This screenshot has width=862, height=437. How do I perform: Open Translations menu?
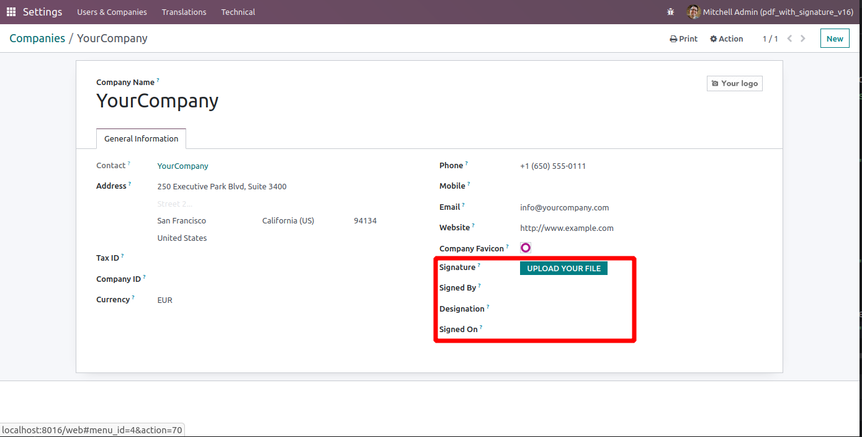[184, 12]
